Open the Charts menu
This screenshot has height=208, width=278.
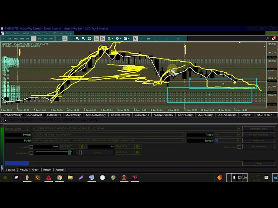tap(36, 33)
